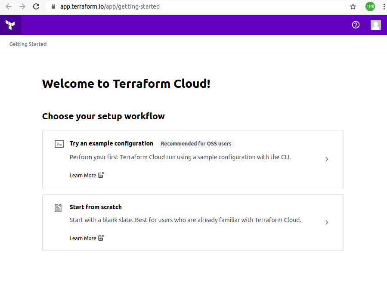Select the Start from scratch heading

pos(96,207)
